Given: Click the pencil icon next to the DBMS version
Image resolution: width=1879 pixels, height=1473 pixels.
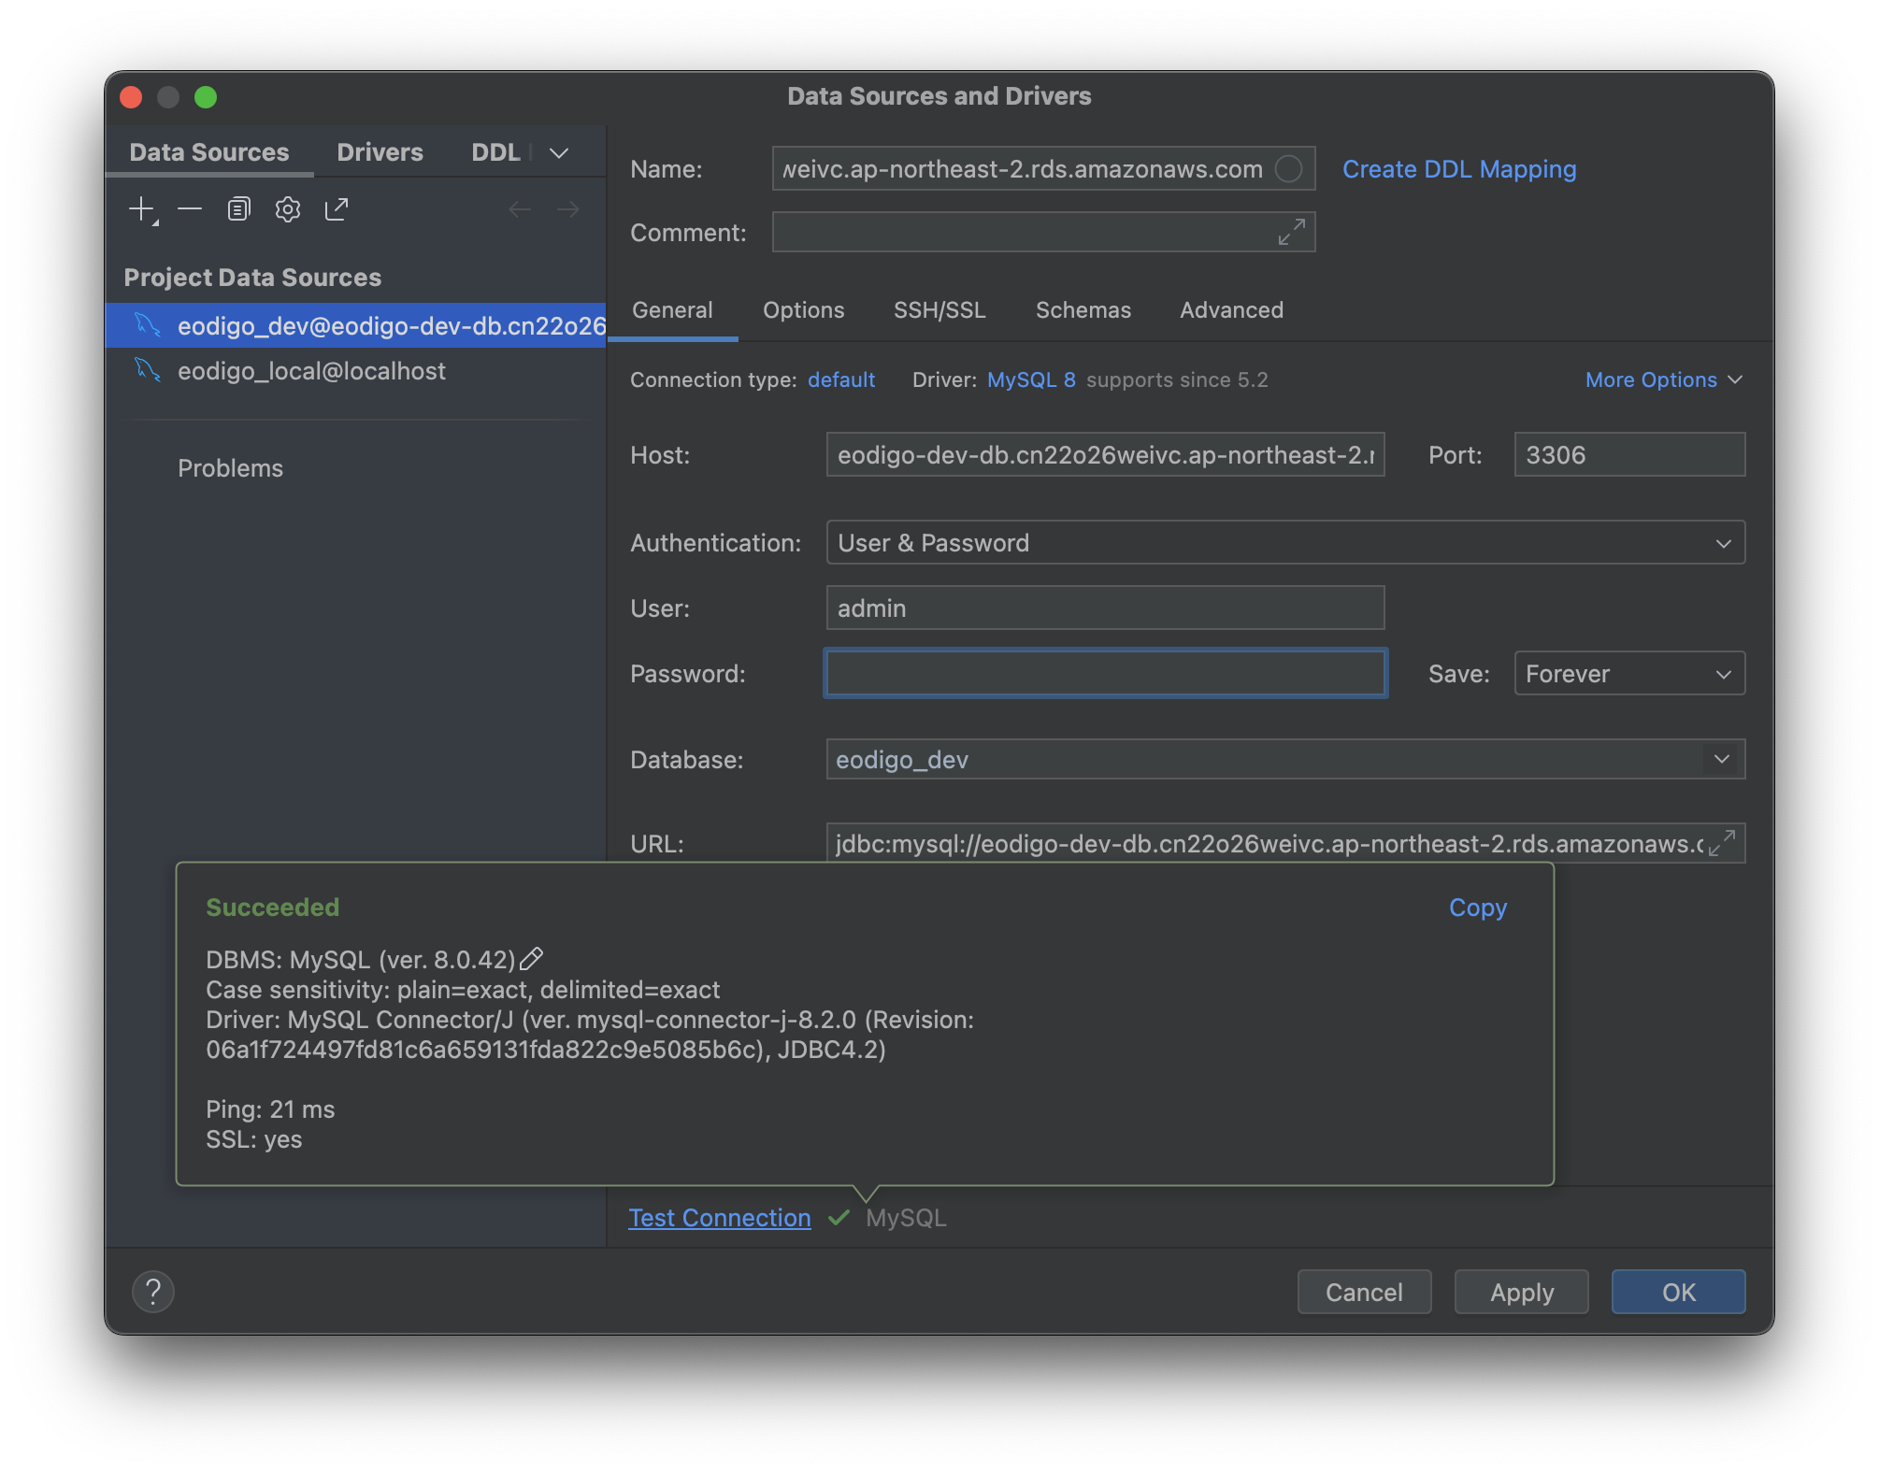Looking at the screenshot, I should click(x=531, y=960).
